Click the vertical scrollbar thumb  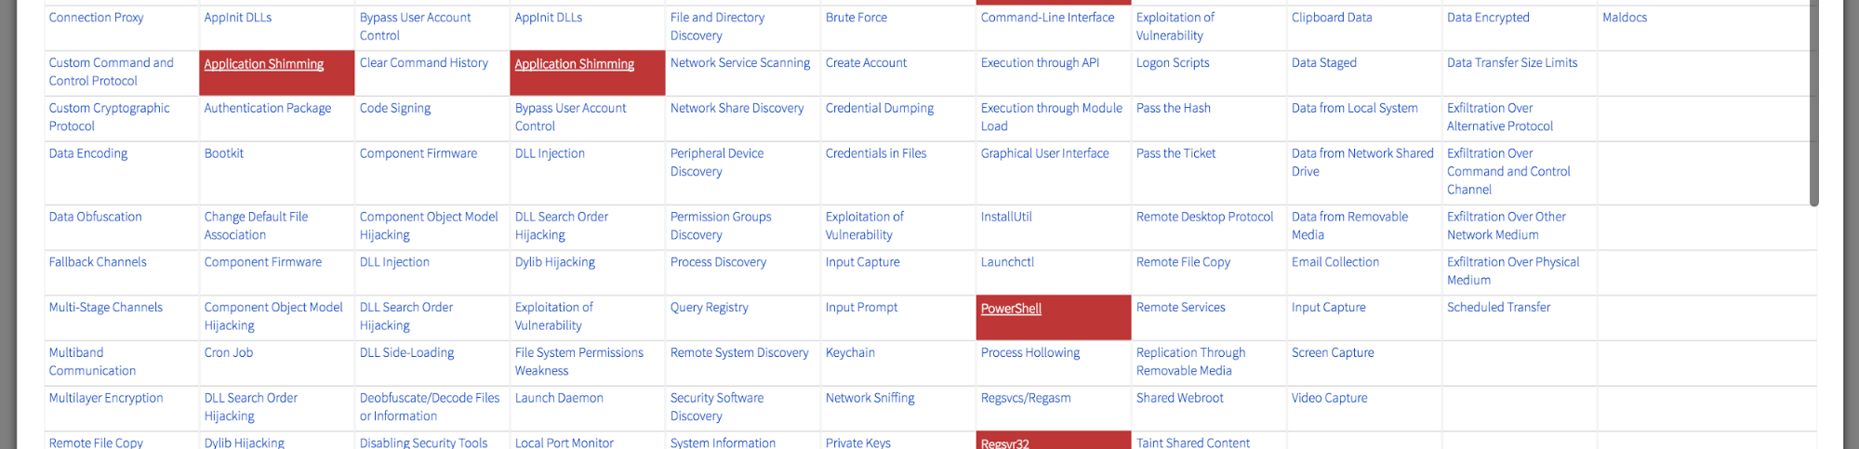click(x=1813, y=102)
